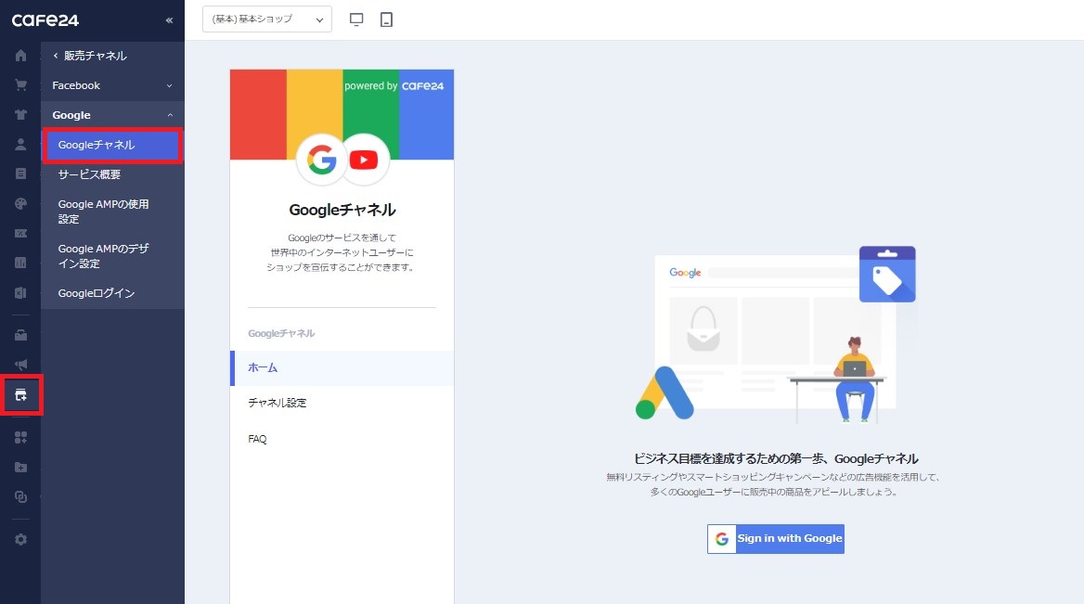This screenshot has width=1084, height=604.
Task: Select Googleチャネル in the side menu
Action: pyautogui.click(x=112, y=145)
